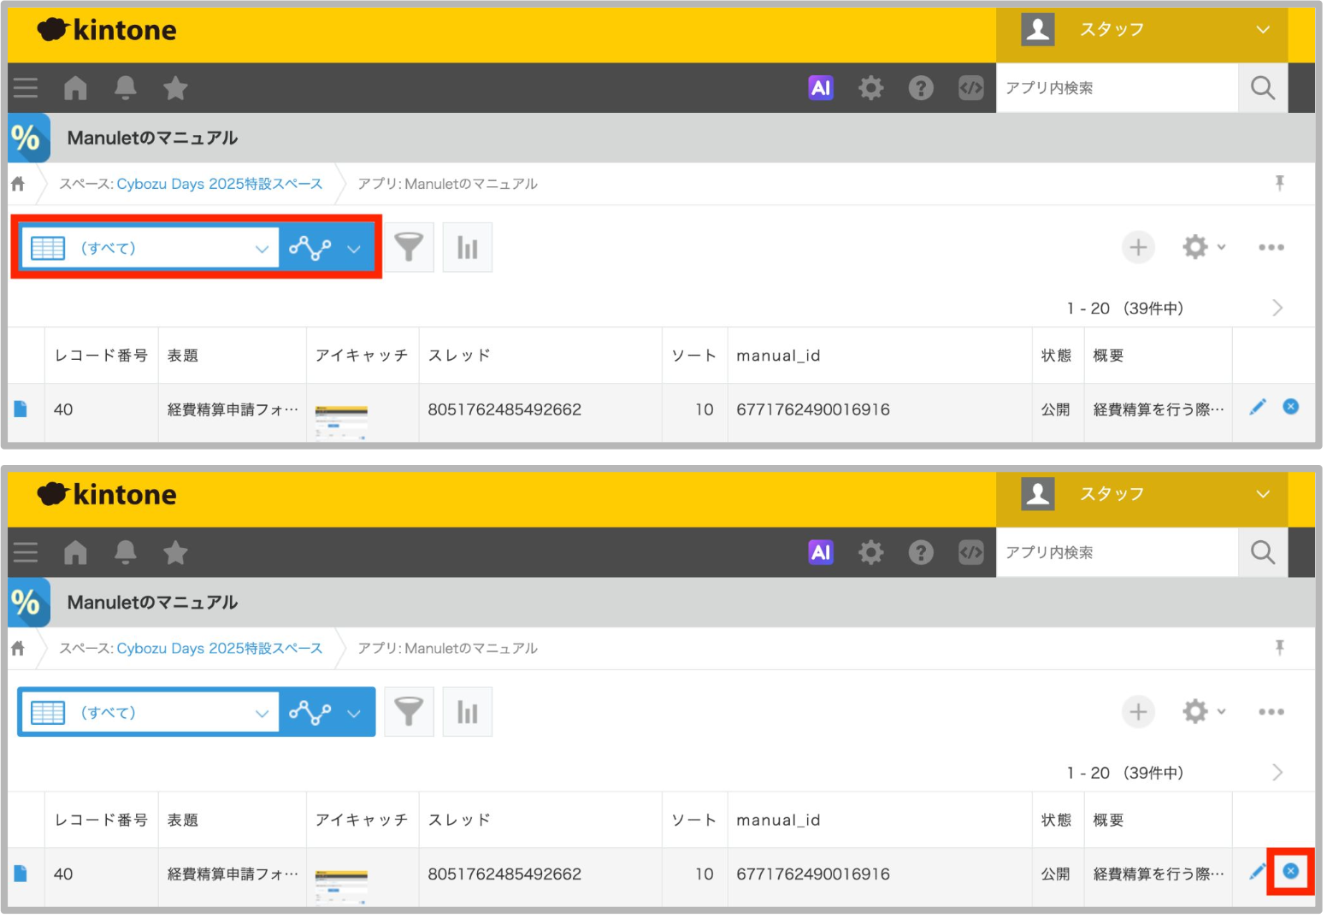Click the star favorites icon in the lower header
The height and width of the screenshot is (918, 1327).
coord(175,553)
